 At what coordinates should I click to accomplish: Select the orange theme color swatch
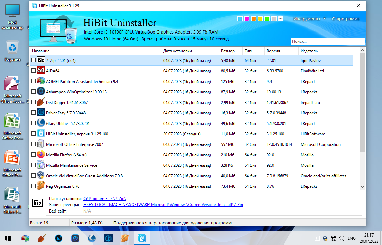tap(254, 19)
